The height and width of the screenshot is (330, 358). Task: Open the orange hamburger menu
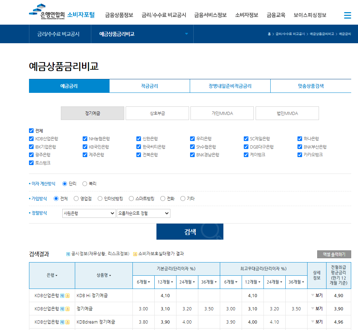coord(347,15)
